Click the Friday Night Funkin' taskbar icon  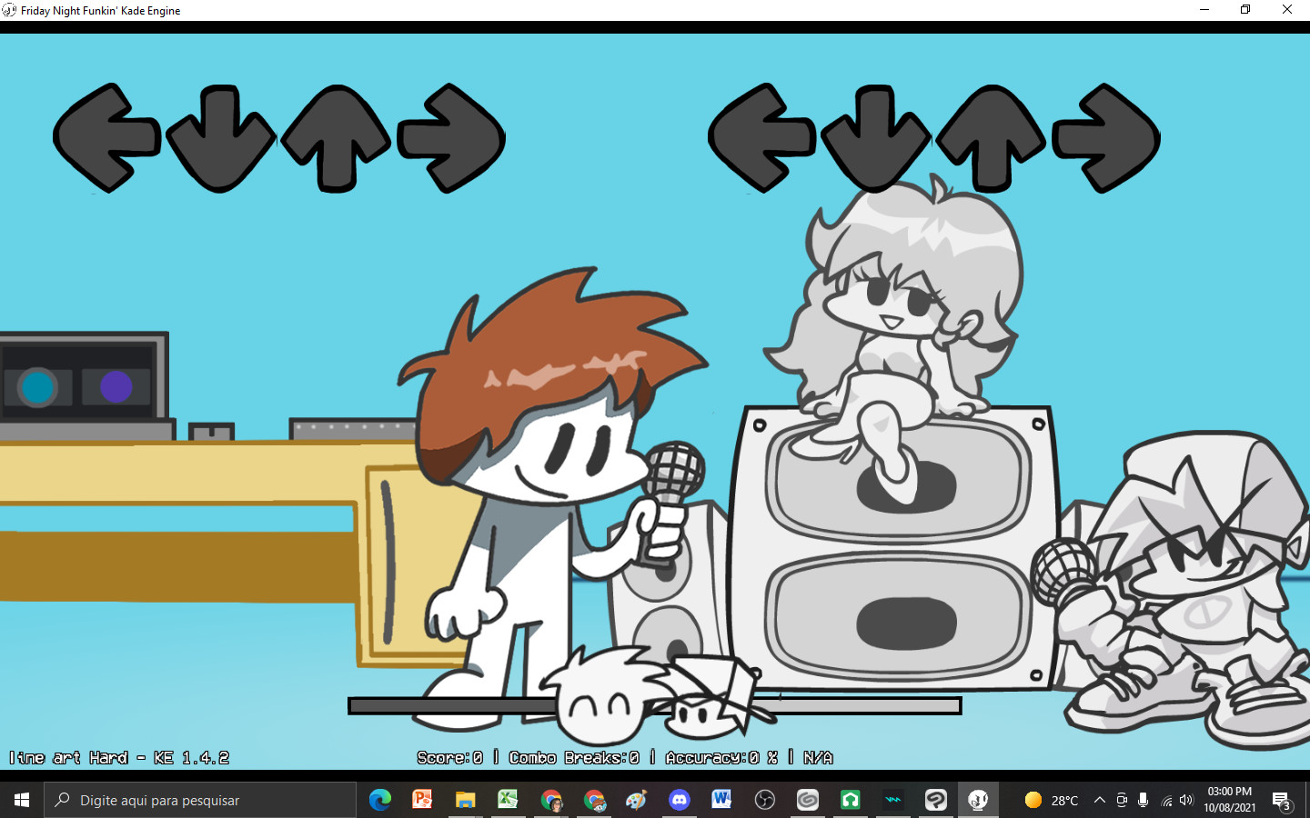978,800
